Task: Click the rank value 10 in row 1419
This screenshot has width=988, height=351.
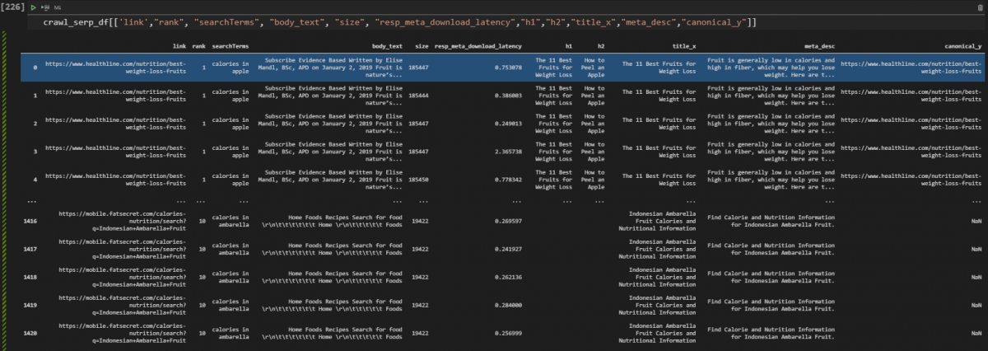Action: (203, 306)
